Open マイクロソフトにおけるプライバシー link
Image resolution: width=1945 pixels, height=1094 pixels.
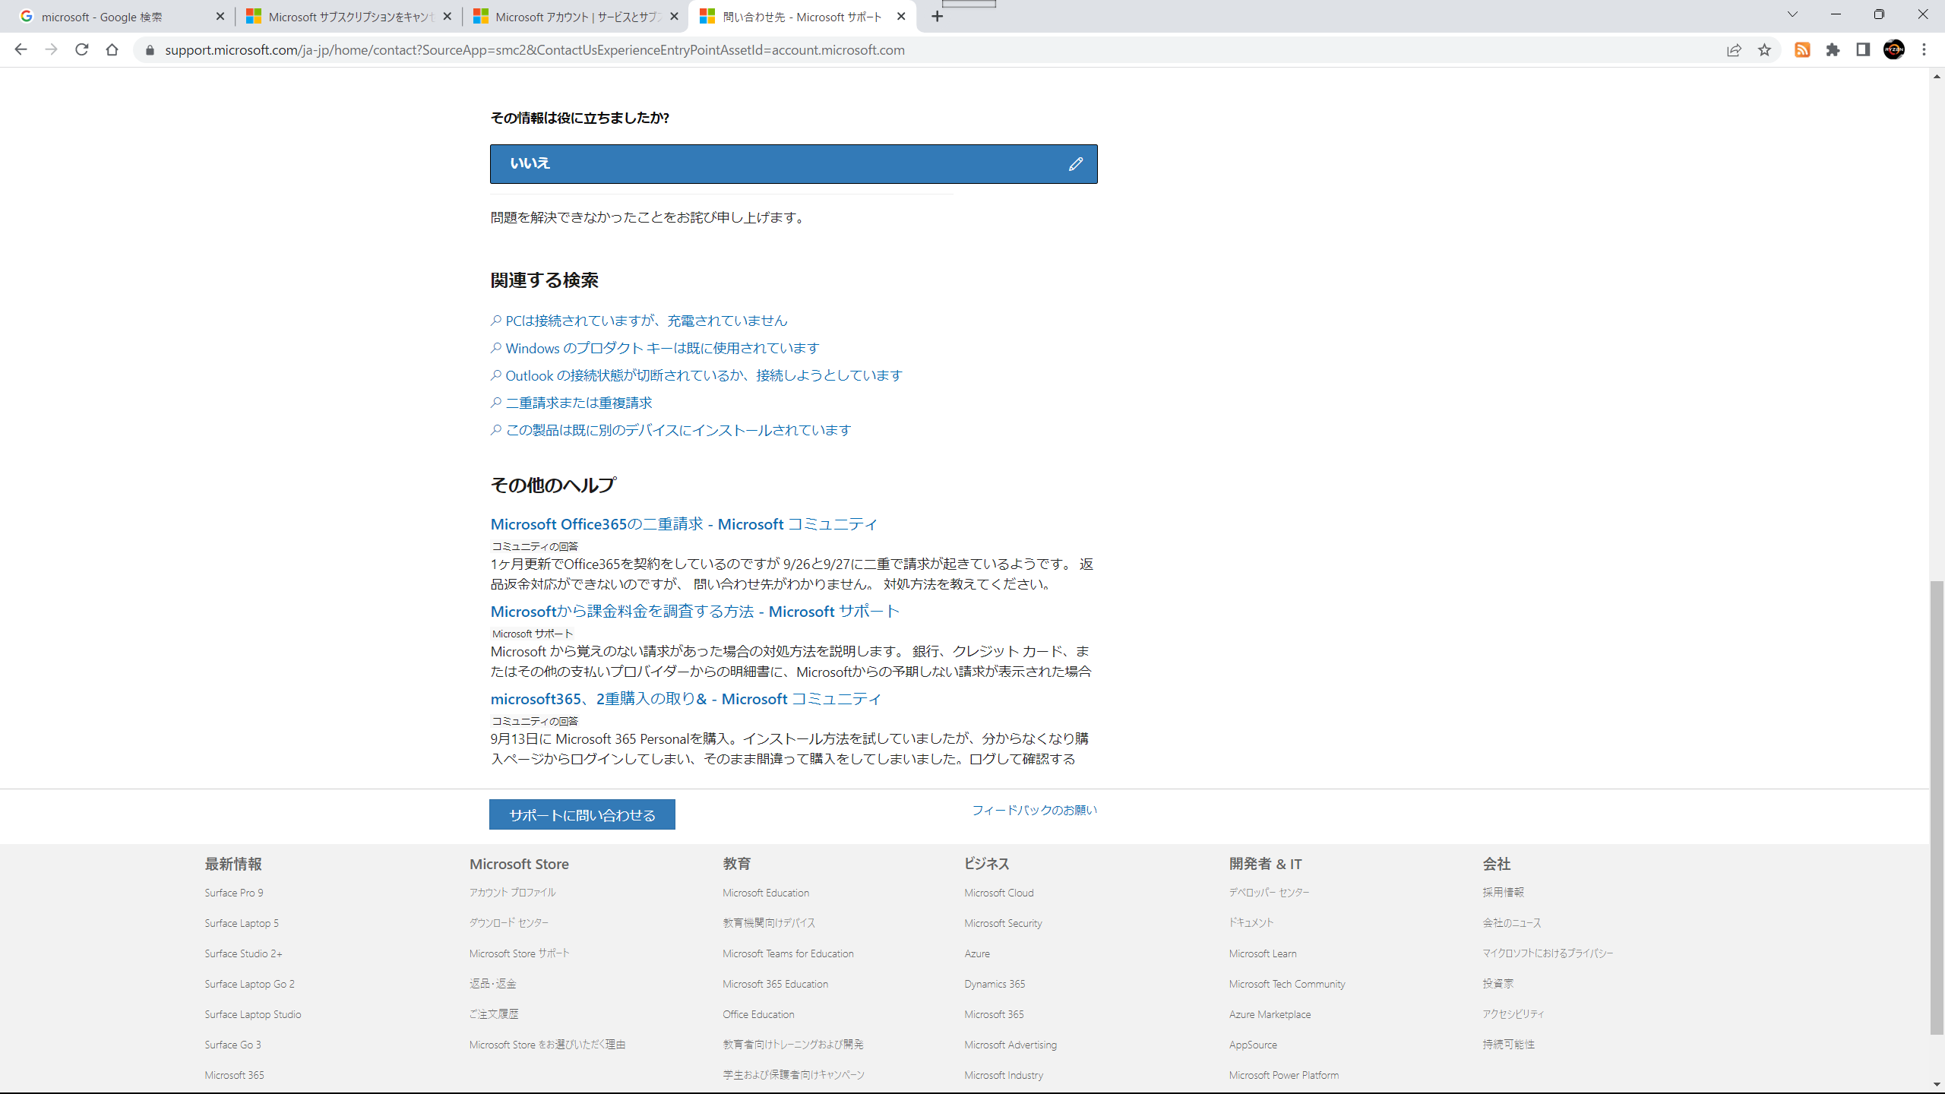click(x=1548, y=953)
